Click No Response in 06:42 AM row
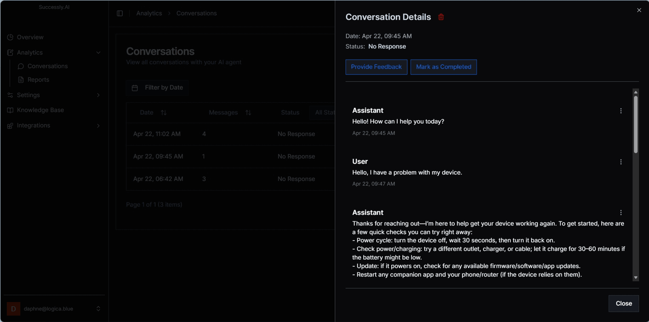 [x=296, y=179]
